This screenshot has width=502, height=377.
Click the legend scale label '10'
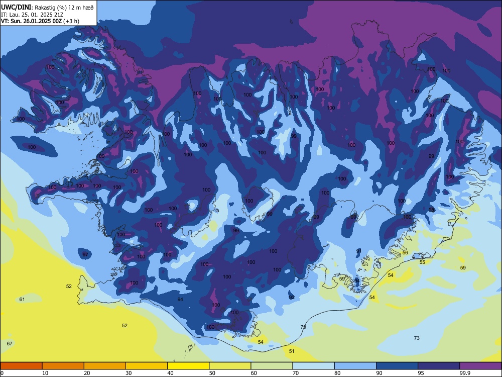[45, 373]
